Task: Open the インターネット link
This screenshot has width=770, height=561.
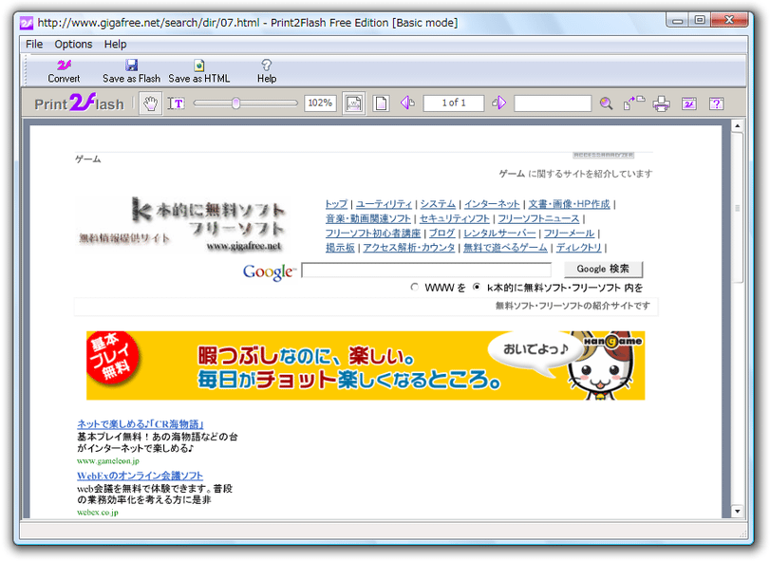Action: point(492,204)
